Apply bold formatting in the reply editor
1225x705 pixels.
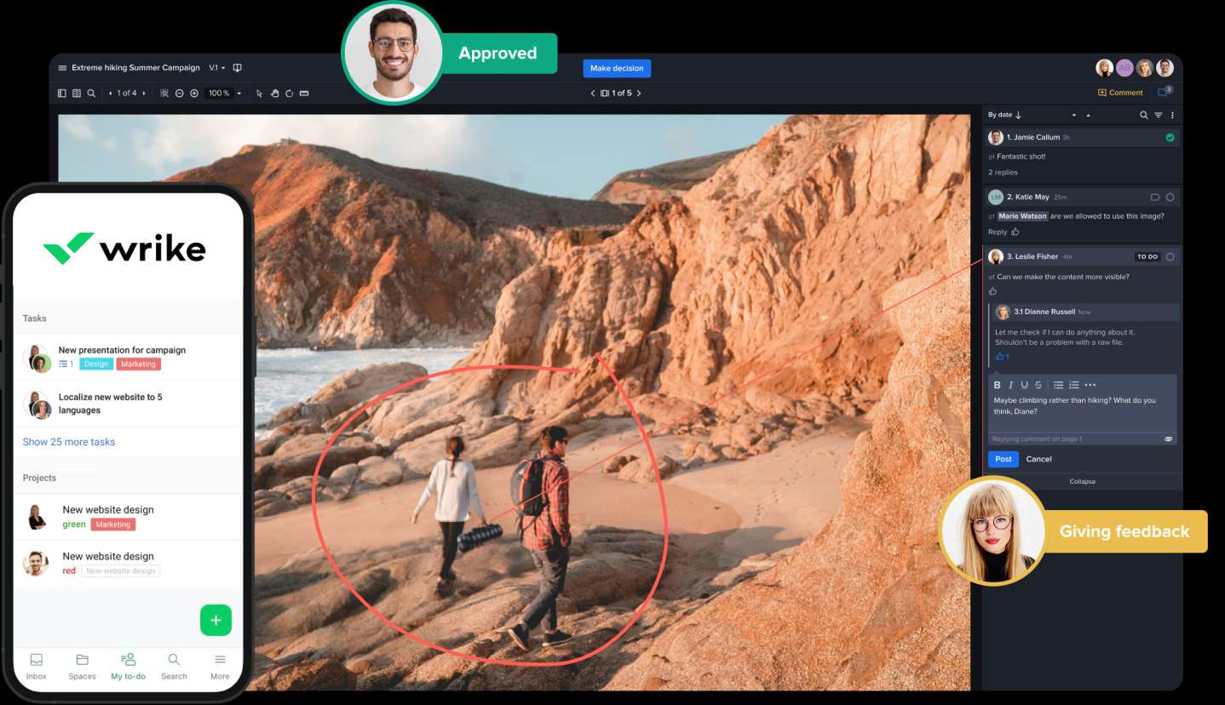(x=998, y=385)
